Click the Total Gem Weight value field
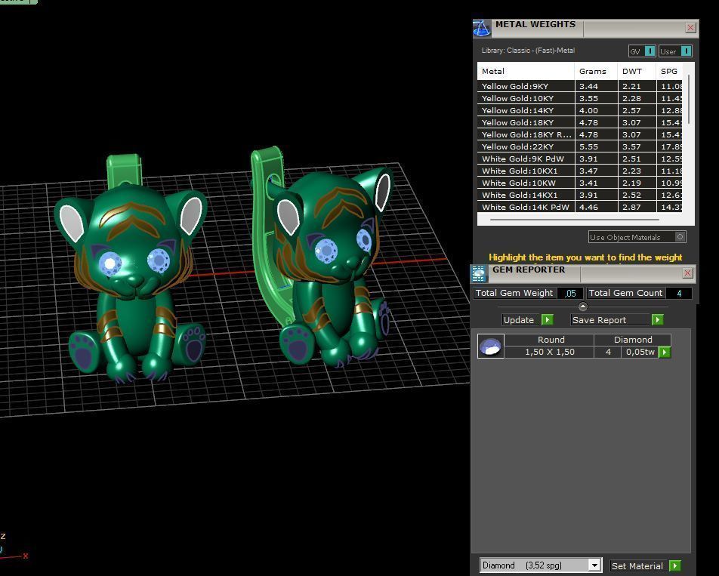Viewport: 719px width, 576px height. pos(570,293)
